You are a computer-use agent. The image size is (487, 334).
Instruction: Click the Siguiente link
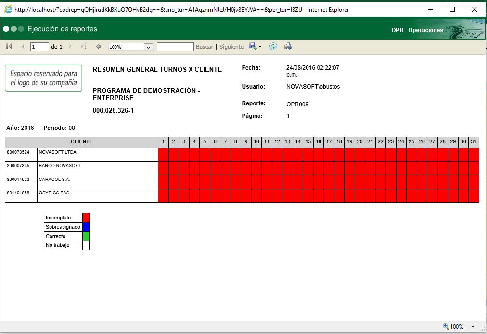click(x=231, y=47)
